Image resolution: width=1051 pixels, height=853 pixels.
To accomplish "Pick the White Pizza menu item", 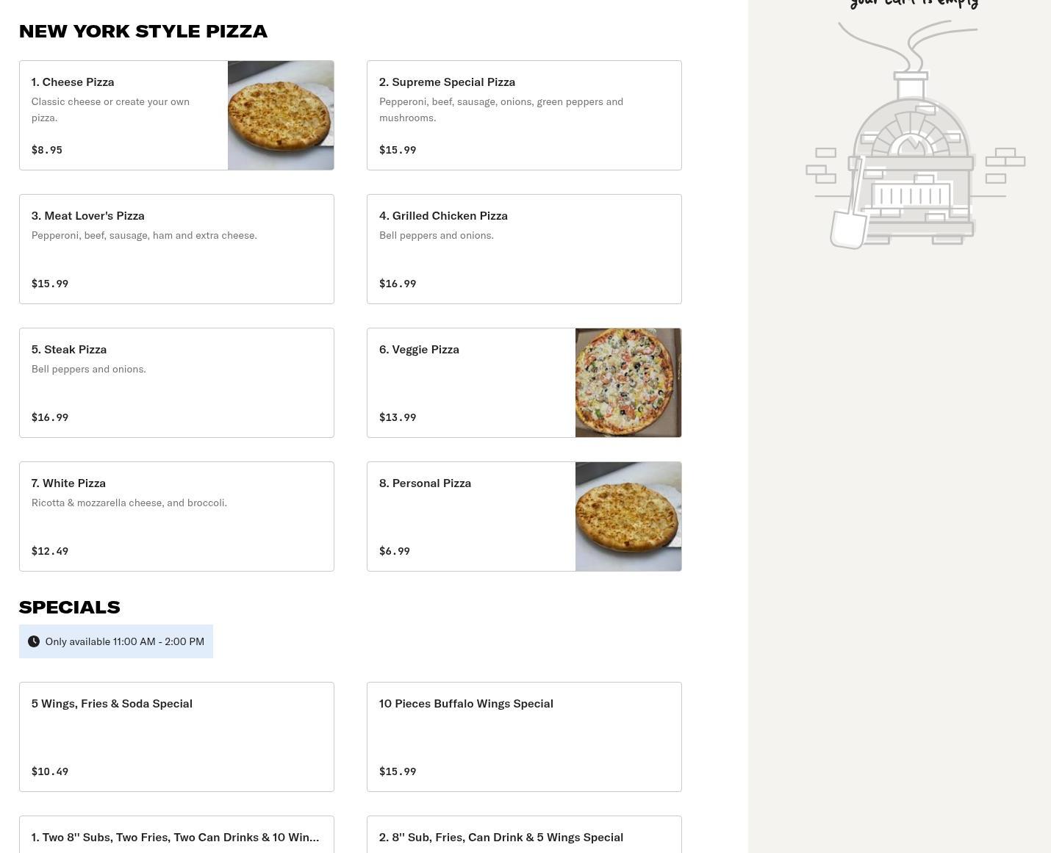I will (x=176, y=517).
